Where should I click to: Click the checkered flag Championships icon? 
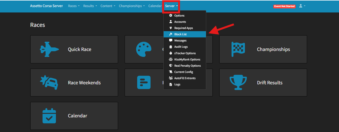coord(238,49)
